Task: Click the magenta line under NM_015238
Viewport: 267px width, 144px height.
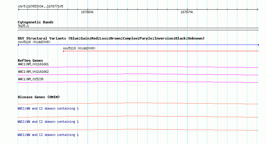Action: [x=138, y=82]
